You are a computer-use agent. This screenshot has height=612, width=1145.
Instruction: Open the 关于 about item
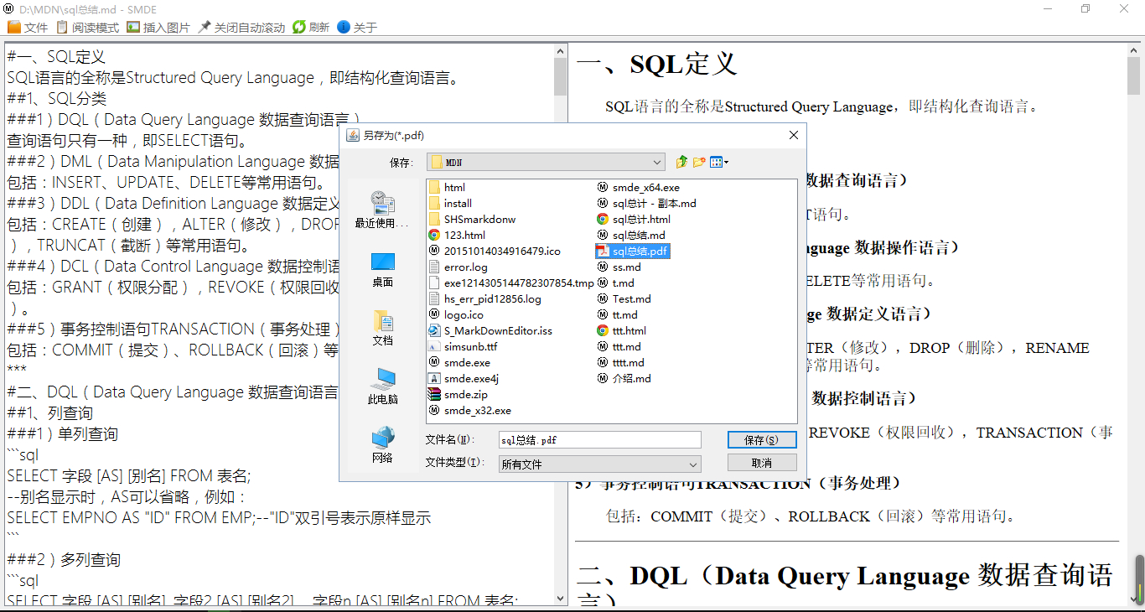357,28
